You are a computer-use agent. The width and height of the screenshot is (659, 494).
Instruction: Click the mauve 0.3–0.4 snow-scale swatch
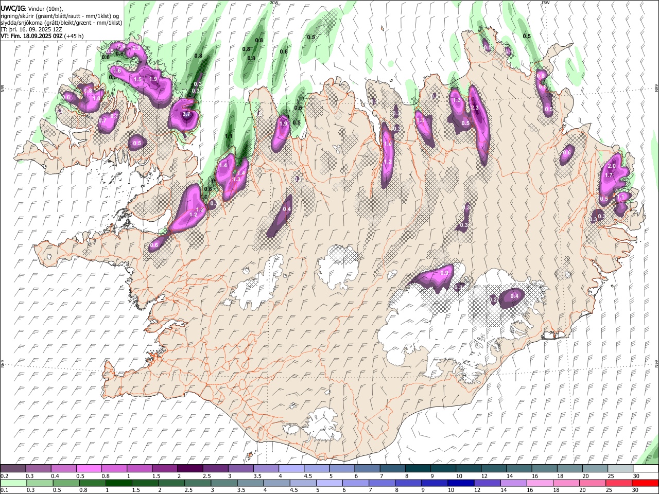[39, 469]
